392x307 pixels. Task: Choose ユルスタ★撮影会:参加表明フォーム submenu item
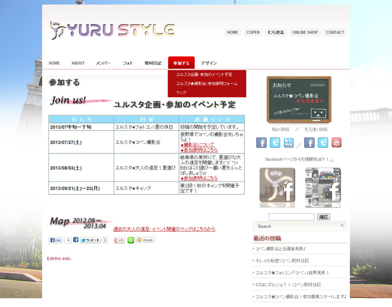206,83
